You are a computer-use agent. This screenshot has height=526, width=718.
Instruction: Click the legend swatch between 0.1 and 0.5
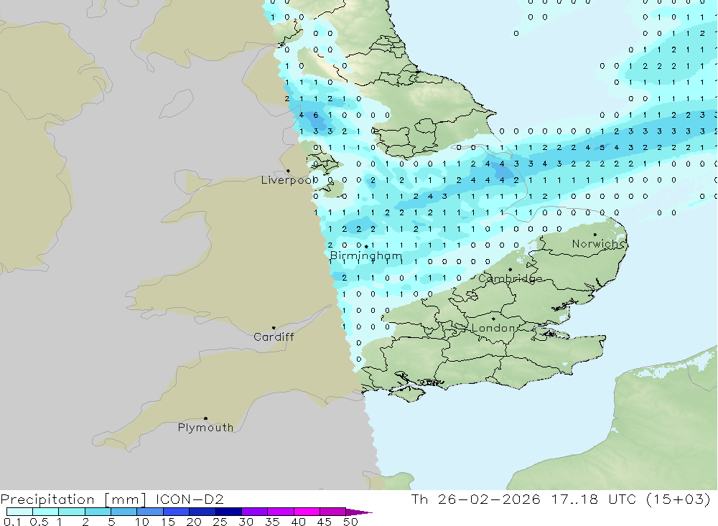(x=19, y=512)
